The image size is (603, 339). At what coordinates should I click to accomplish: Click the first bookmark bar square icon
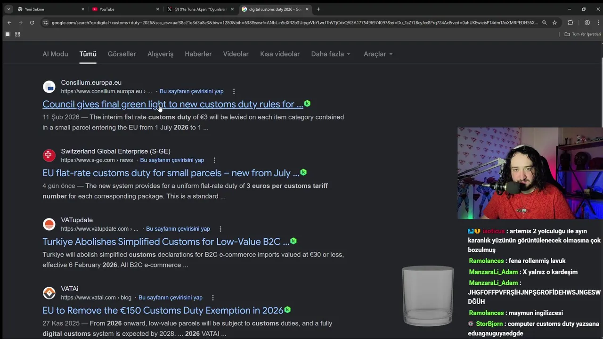pyautogui.click(x=7, y=34)
